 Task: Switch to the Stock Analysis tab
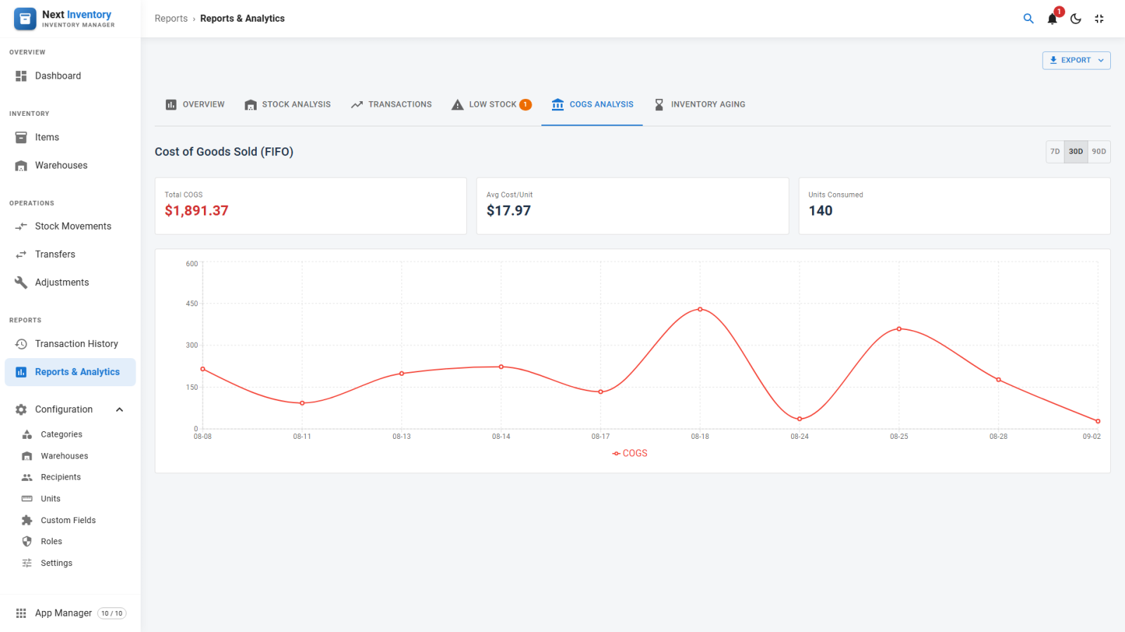pyautogui.click(x=288, y=105)
